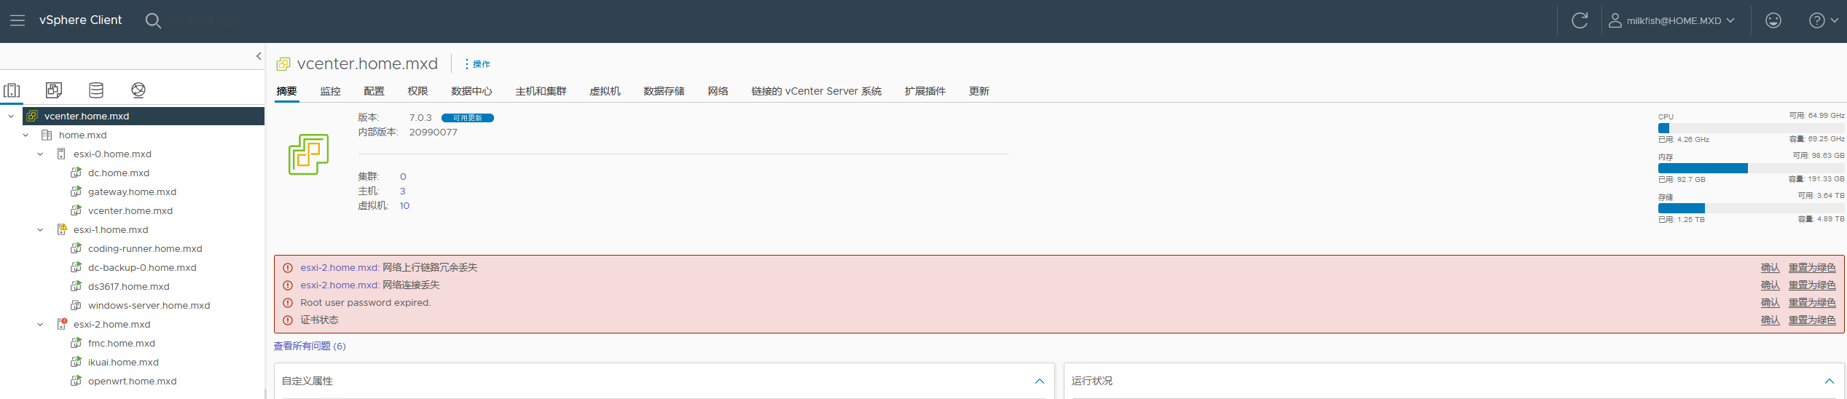Open esxi-2.home.mxd link in uplink redundancy alarm
Screen dimensions: 1847x399
339,267
